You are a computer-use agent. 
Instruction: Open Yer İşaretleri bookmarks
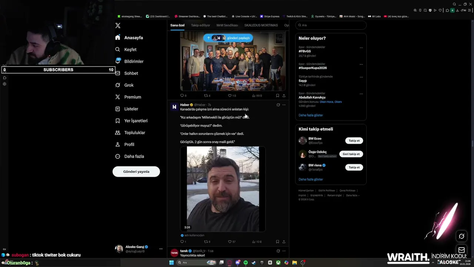[x=131, y=121]
